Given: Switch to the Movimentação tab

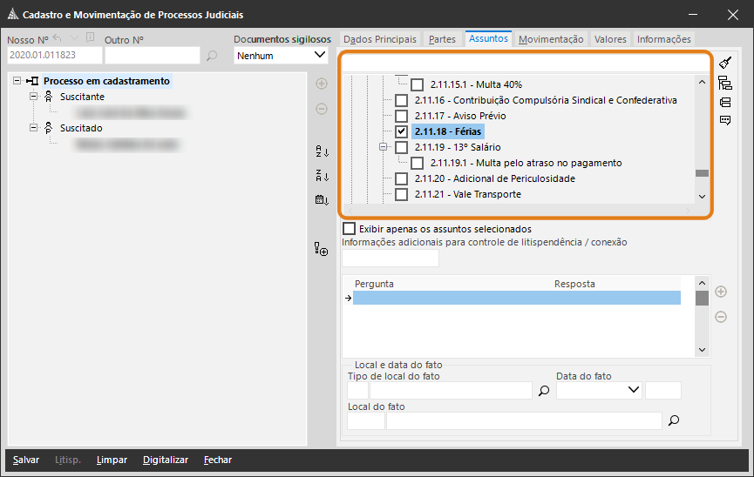Looking at the screenshot, I should [550, 39].
